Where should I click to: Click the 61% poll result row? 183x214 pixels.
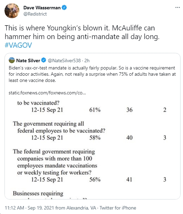click(x=99, y=110)
